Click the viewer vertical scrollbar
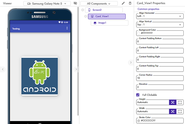Viewport: 185px width, 124px height. click(78, 61)
